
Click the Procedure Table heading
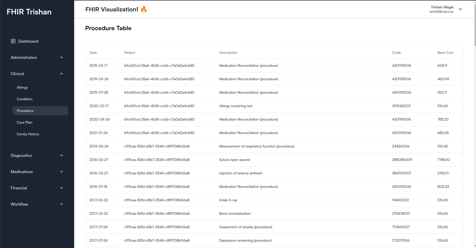click(x=108, y=28)
